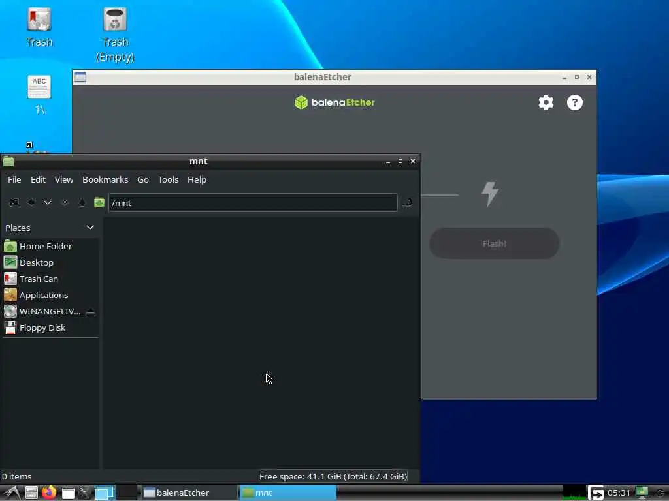
Task: Select Floppy Disk in Places
Action: coord(50,327)
